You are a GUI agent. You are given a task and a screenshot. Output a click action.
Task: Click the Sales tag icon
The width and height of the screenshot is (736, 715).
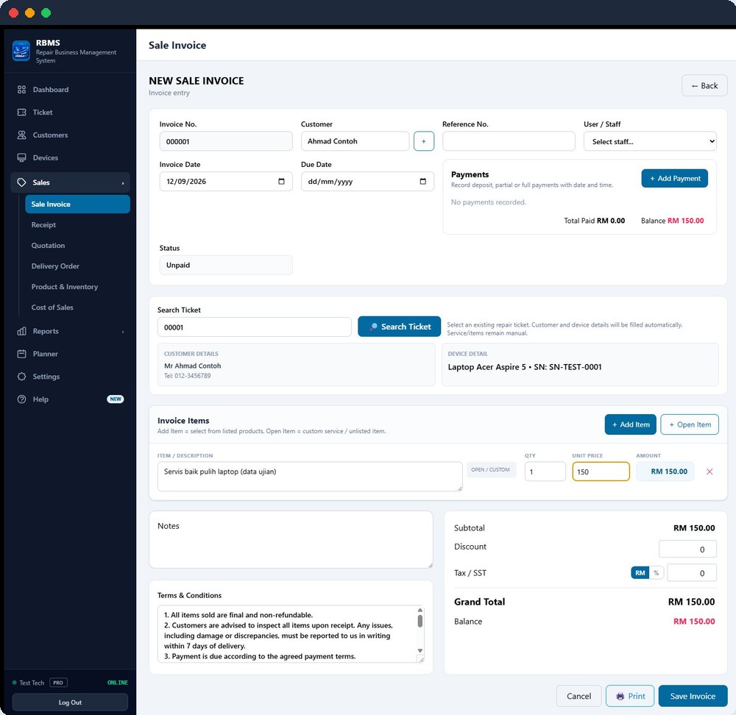coord(21,182)
